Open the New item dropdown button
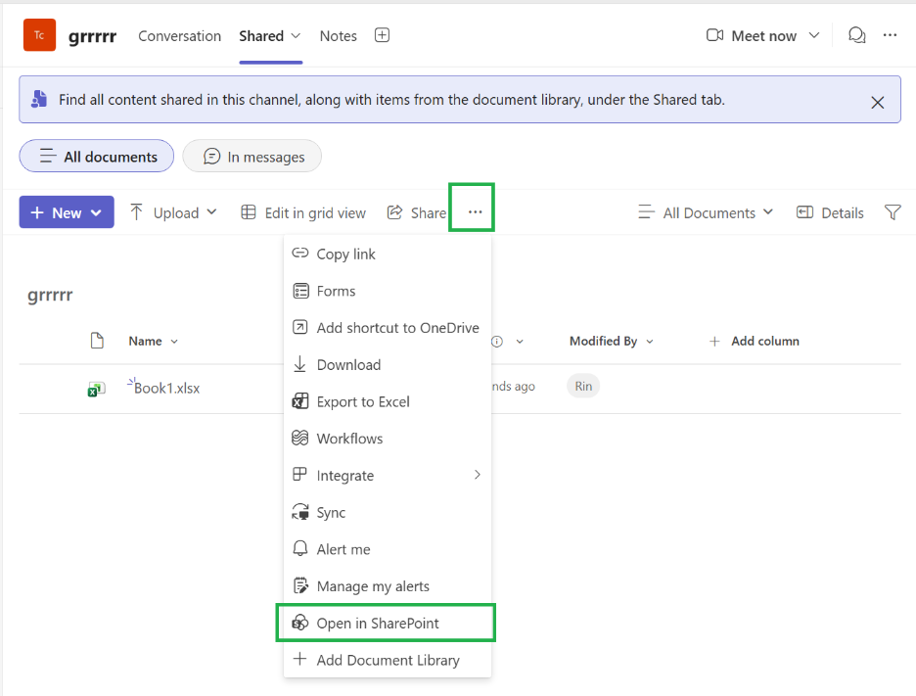Viewport: 916px width, 696px height. click(67, 212)
